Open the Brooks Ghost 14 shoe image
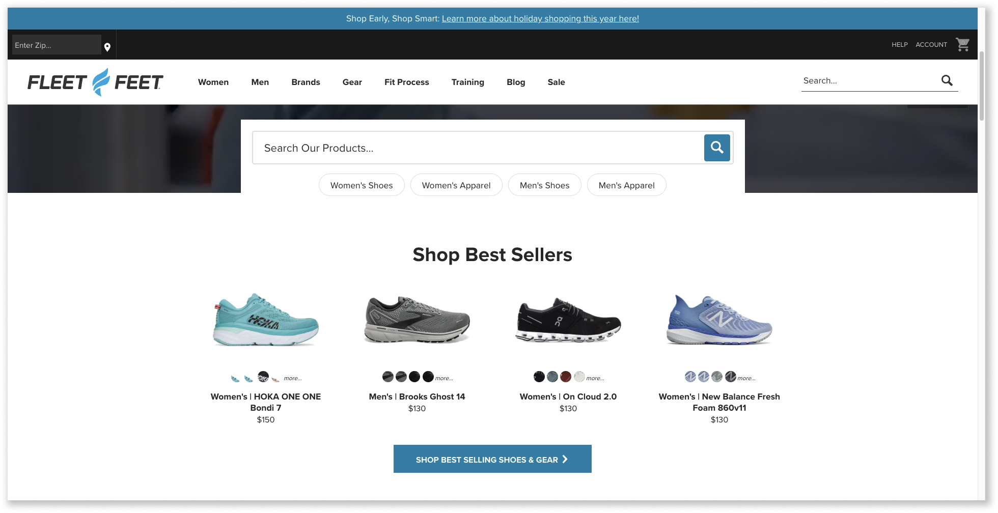Viewport: 998px width, 513px height. tap(417, 320)
